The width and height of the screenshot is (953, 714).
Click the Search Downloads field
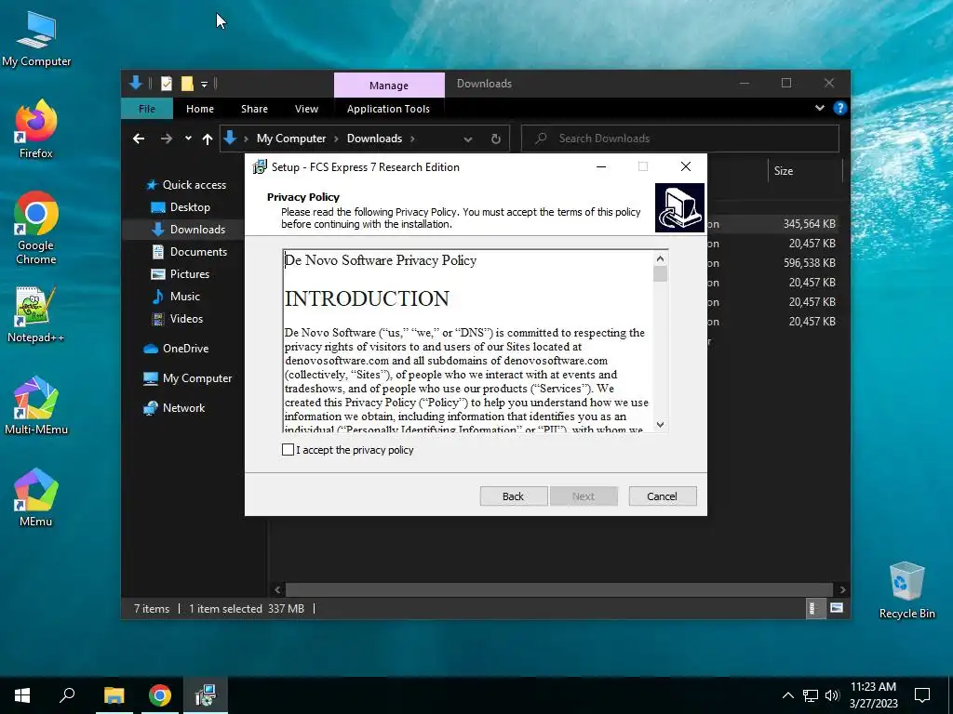pos(680,139)
